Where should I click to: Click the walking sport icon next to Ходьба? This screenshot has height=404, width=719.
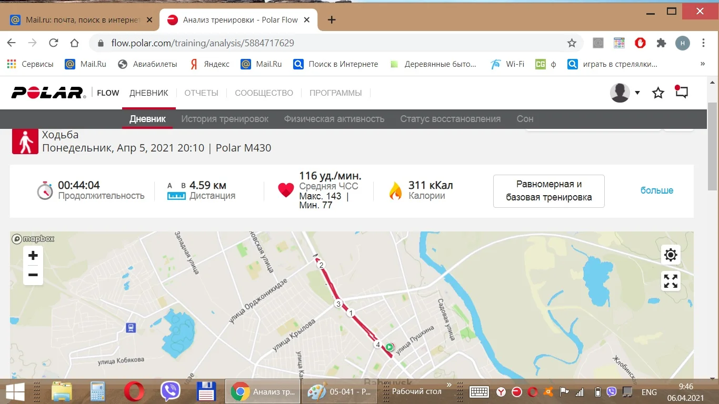[25, 141]
